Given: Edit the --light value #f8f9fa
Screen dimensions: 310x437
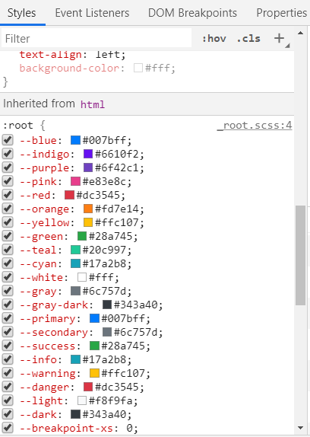Looking at the screenshot, I should (x=110, y=400).
